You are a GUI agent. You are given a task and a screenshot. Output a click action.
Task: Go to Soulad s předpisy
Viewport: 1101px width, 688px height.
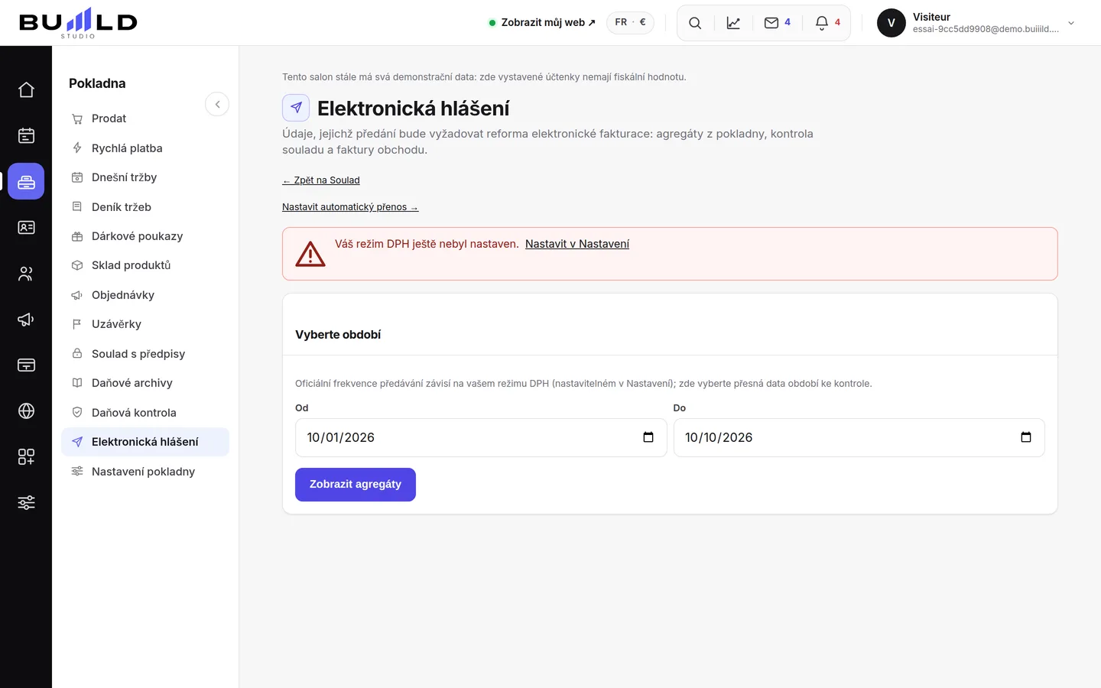145,354
